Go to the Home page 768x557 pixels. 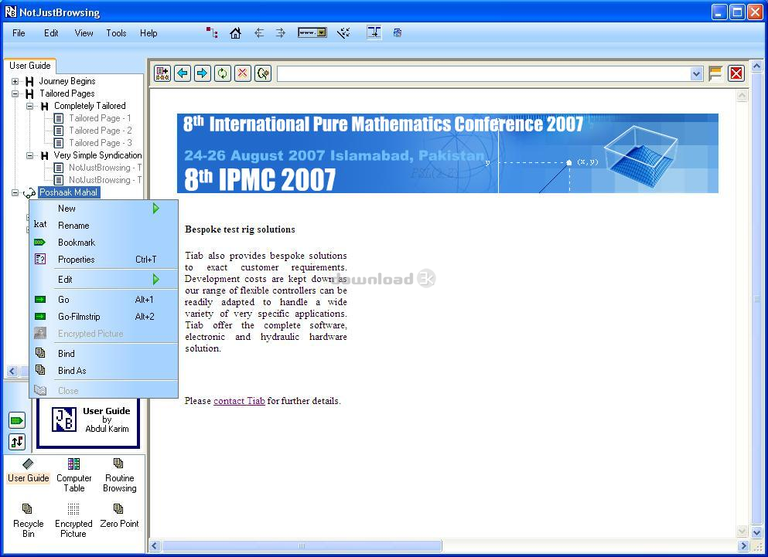pyautogui.click(x=236, y=32)
